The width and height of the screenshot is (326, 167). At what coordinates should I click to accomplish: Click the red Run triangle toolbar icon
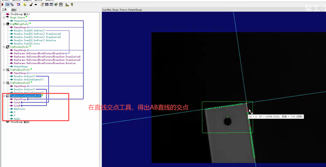(x=3, y=5)
